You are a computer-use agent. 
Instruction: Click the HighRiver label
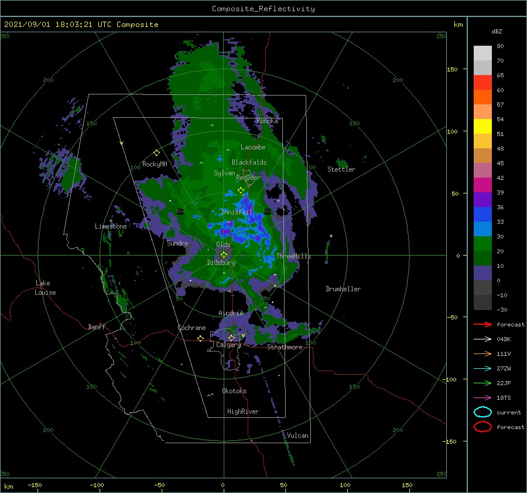(243, 412)
